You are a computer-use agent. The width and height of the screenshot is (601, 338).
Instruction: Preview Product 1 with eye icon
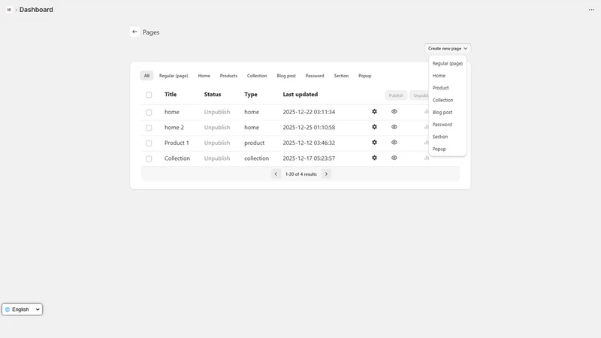pos(394,142)
